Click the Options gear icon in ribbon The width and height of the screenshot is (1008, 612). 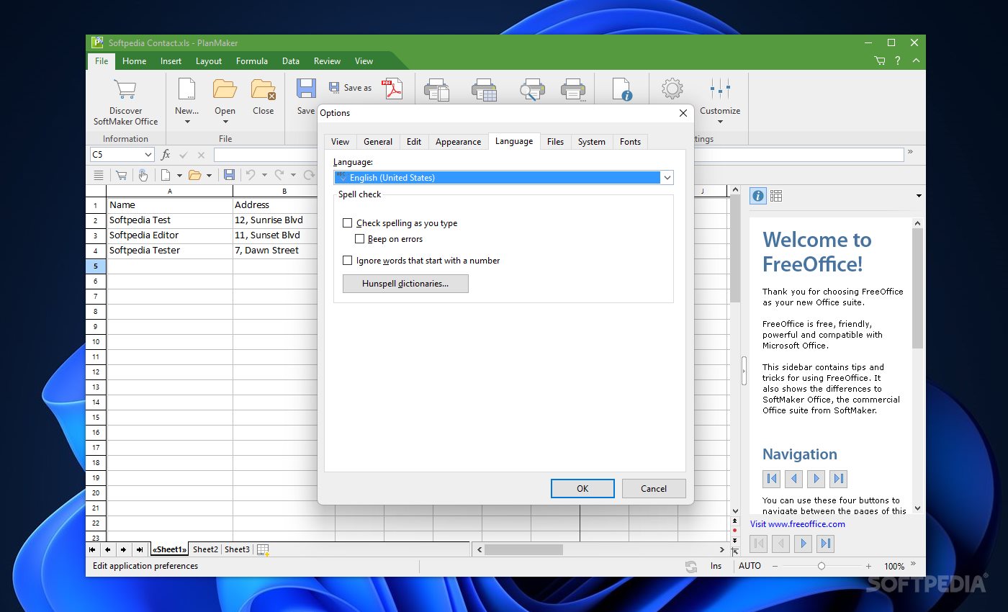(x=672, y=89)
